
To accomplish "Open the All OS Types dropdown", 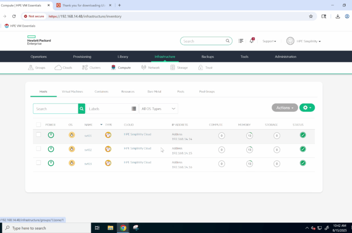I will coord(158,109).
